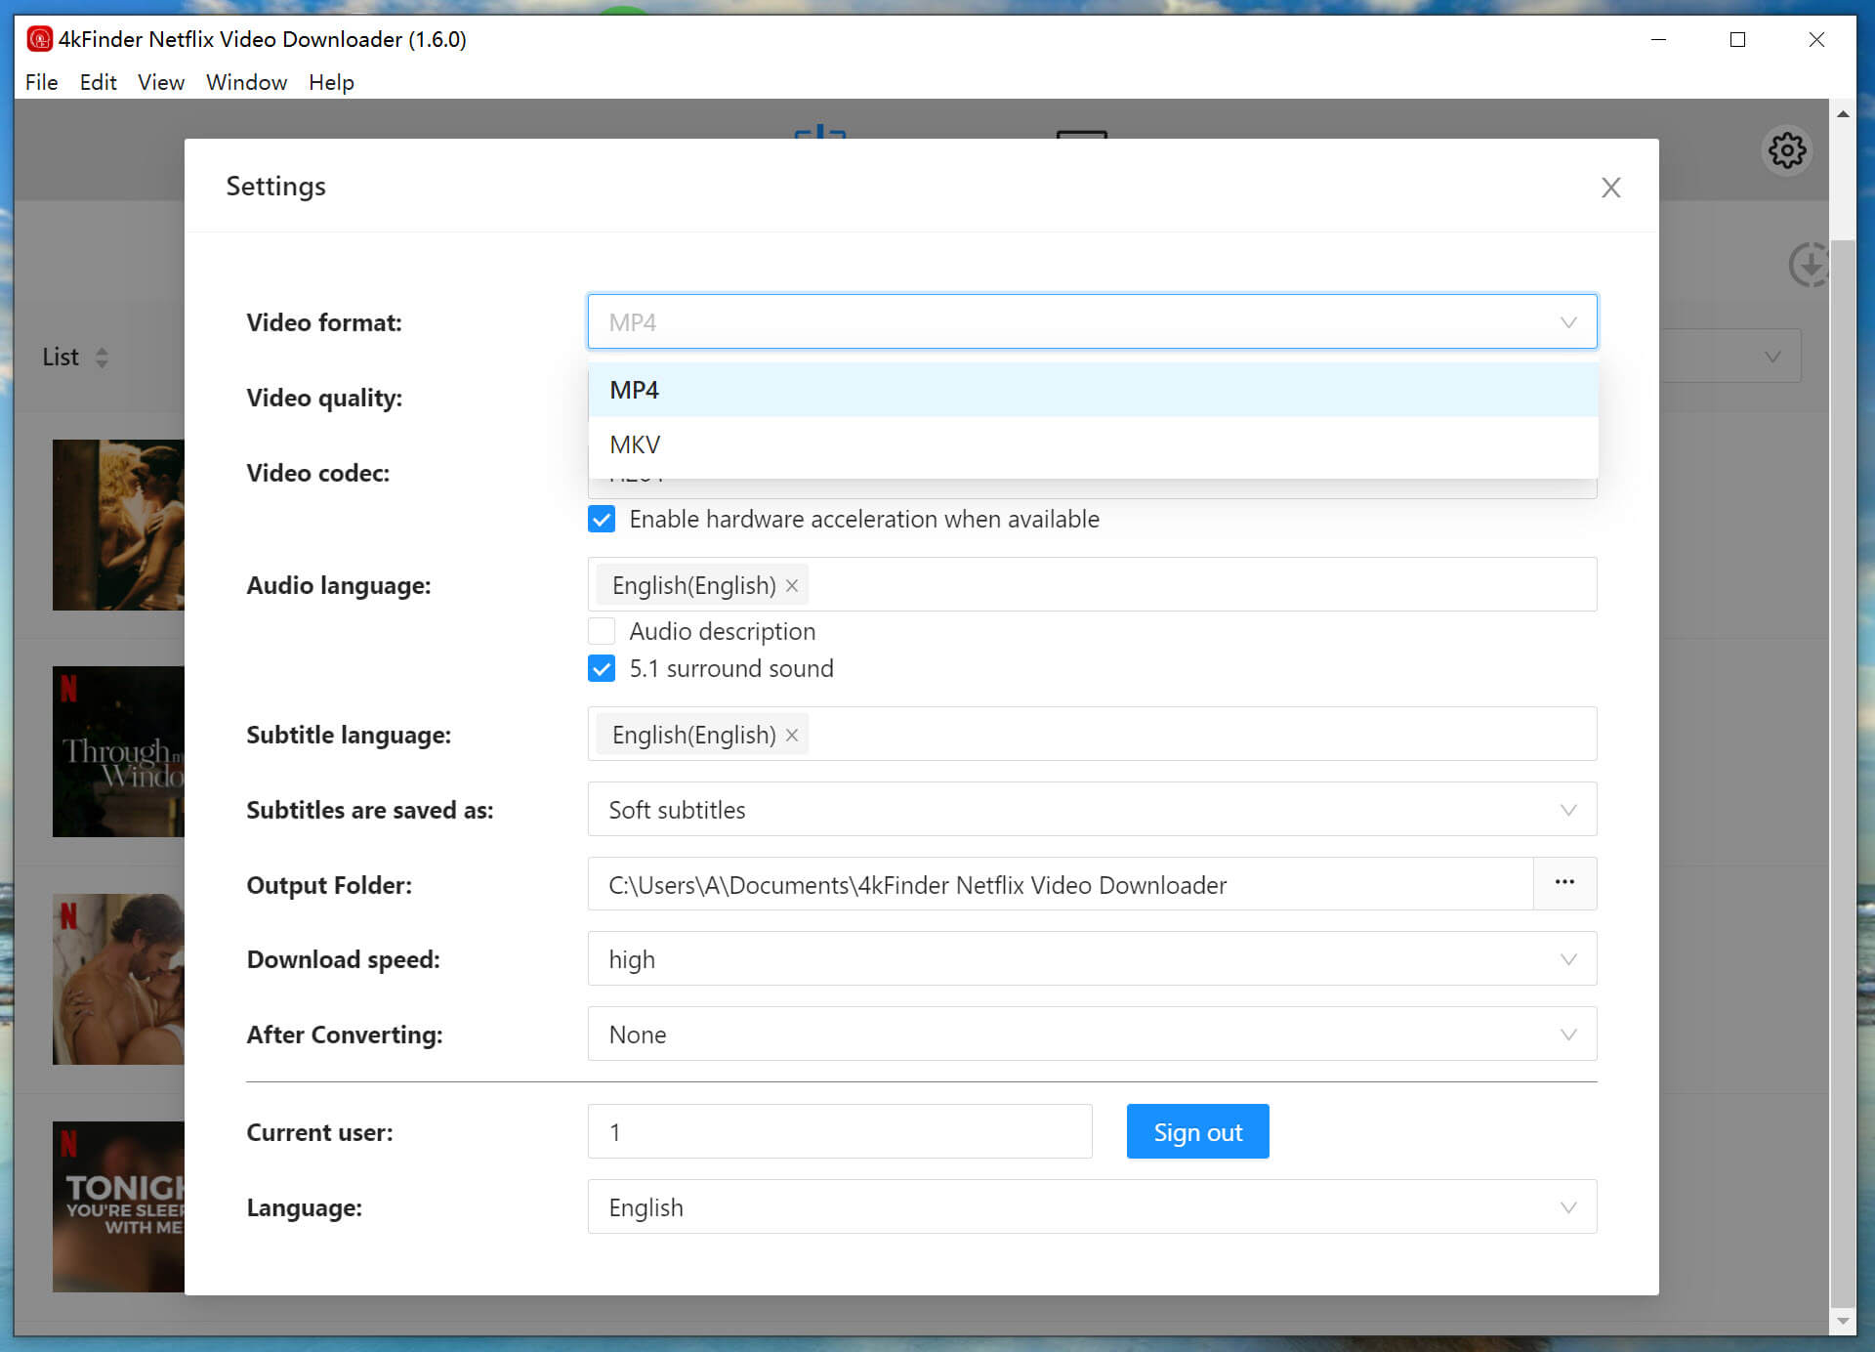Click the Video quality label
Image resolution: width=1875 pixels, height=1352 pixels.
tap(324, 398)
